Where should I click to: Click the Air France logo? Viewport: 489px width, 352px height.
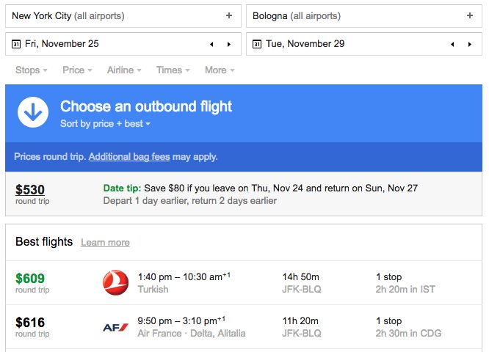tap(116, 327)
